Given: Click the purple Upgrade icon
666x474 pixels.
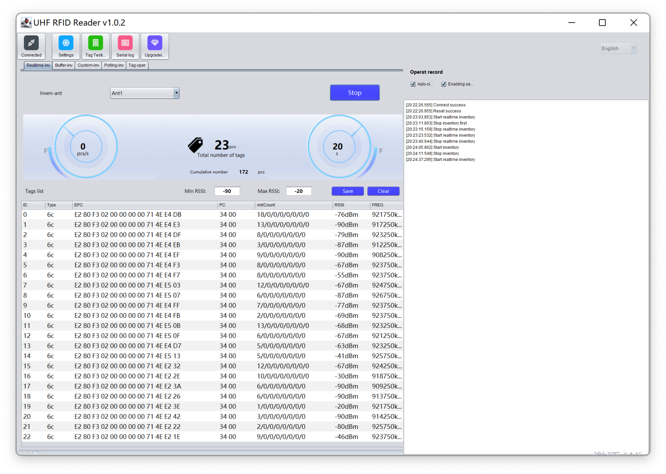Looking at the screenshot, I should [x=155, y=43].
